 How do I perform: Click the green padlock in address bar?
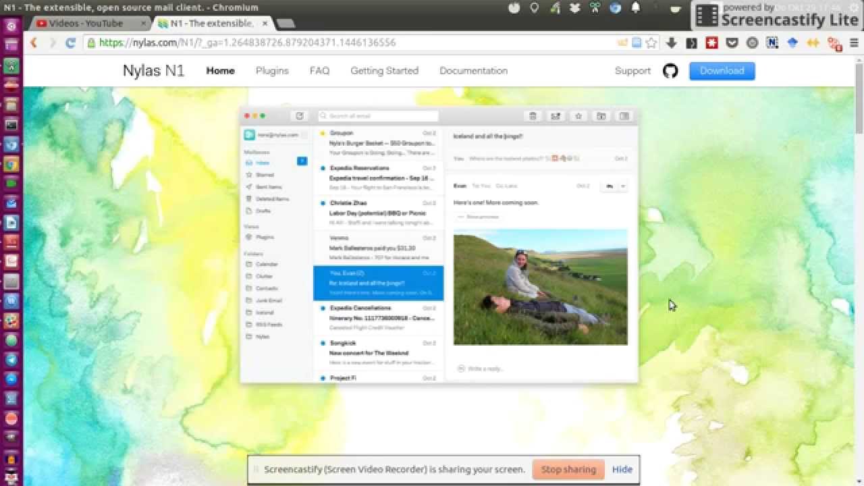(x=91, y=43)
